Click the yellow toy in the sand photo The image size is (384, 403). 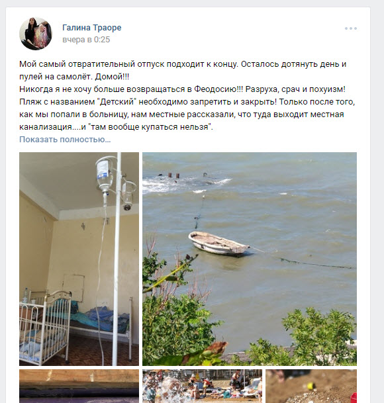tap(311, 386)
